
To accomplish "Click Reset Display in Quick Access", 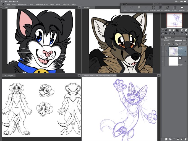I will tap(182, 9).
